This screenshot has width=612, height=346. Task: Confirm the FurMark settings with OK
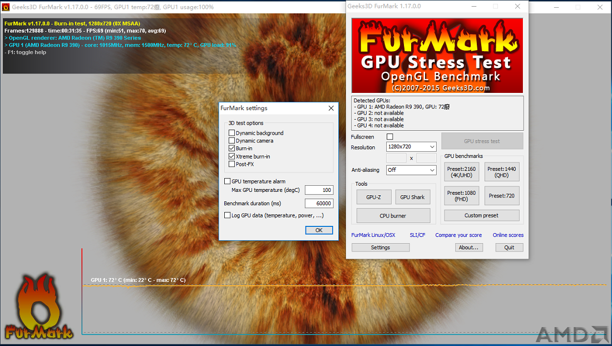[x=319, y=230]
